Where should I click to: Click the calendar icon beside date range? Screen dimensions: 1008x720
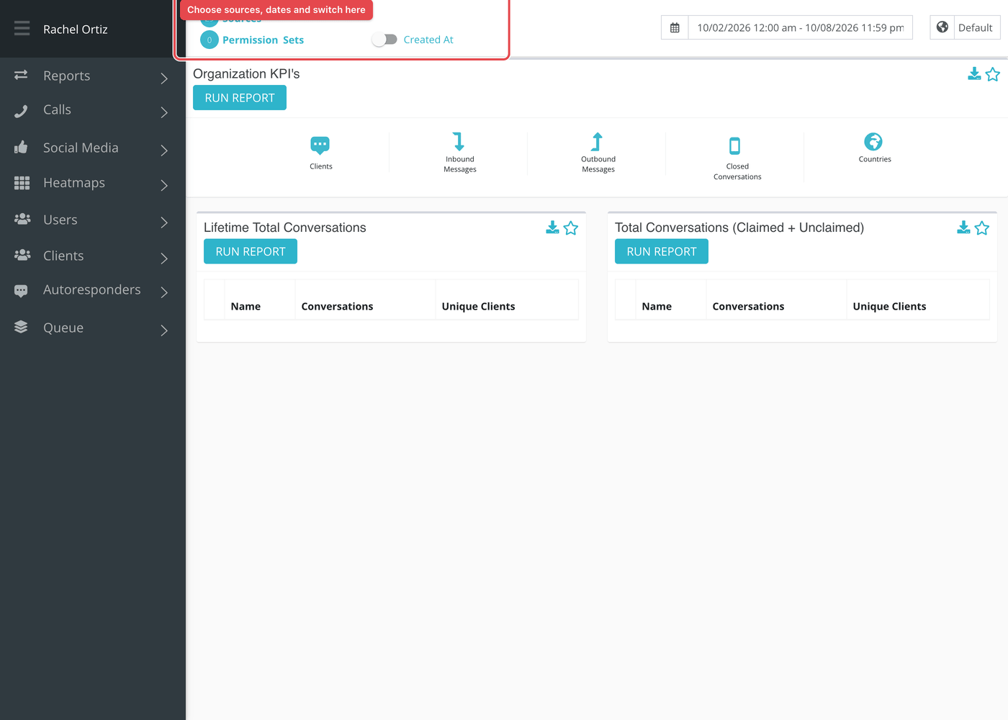(x=675, y=27)
